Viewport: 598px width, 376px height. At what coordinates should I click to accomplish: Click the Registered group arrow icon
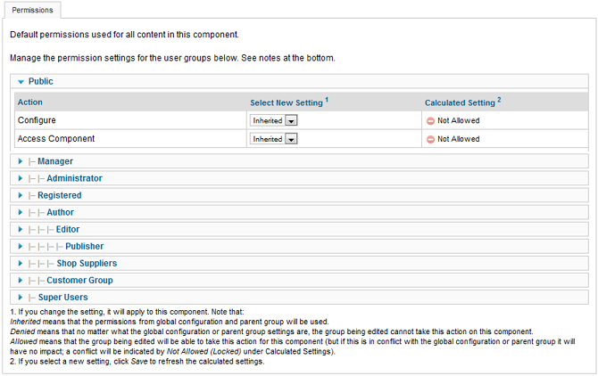point(21,195)
